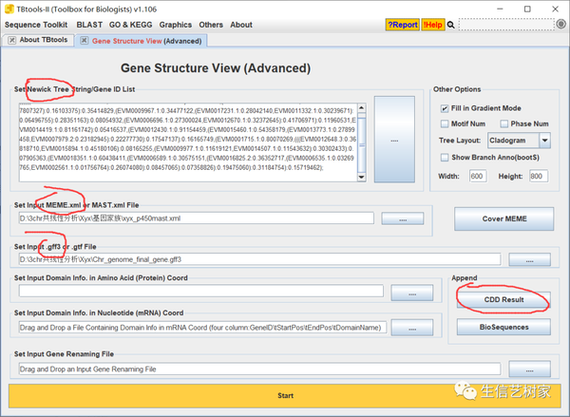Click the CDD Result button

tap(503, 299)
